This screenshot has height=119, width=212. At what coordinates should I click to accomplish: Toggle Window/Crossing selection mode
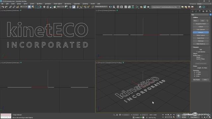click(40, 7)
